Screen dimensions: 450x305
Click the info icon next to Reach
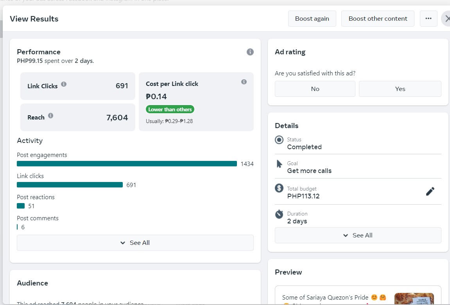tap(50, 116)
